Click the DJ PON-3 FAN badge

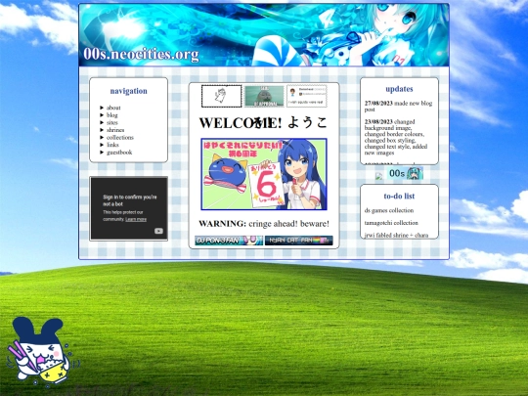click(x=229, y=241)
